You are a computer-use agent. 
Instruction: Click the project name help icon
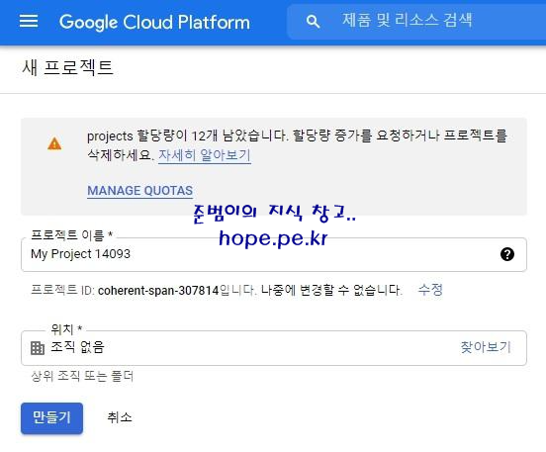tap(507, 254)
